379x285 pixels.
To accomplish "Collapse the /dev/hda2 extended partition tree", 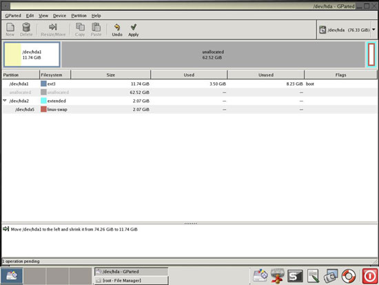I will coord(5,101).
